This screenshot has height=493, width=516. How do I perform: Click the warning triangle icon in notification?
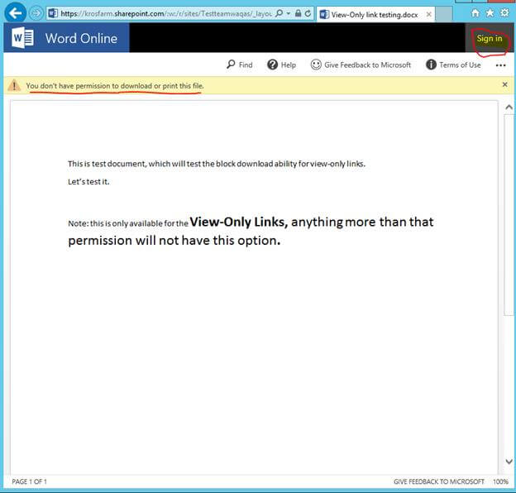14,85
